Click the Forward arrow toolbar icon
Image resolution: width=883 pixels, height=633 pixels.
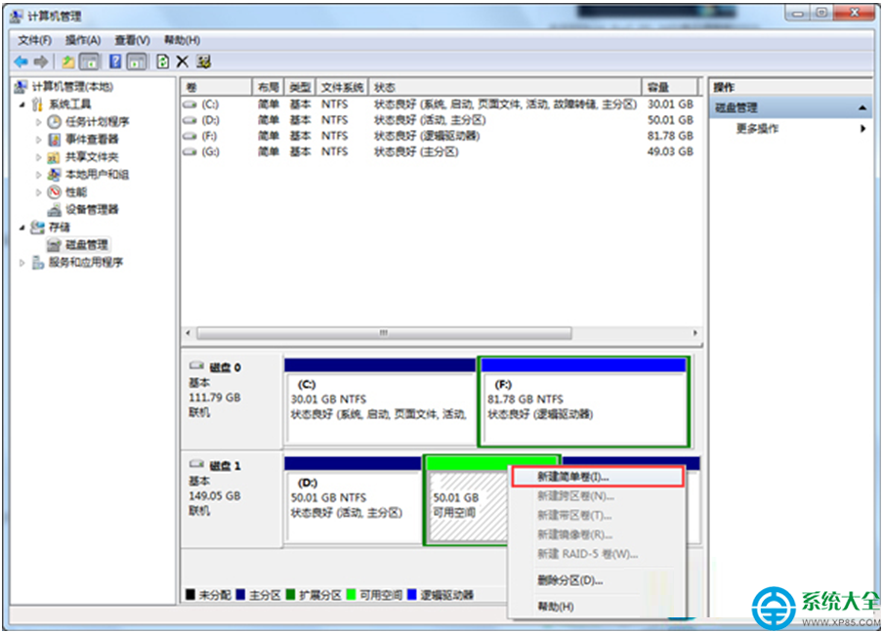point(41,62)
